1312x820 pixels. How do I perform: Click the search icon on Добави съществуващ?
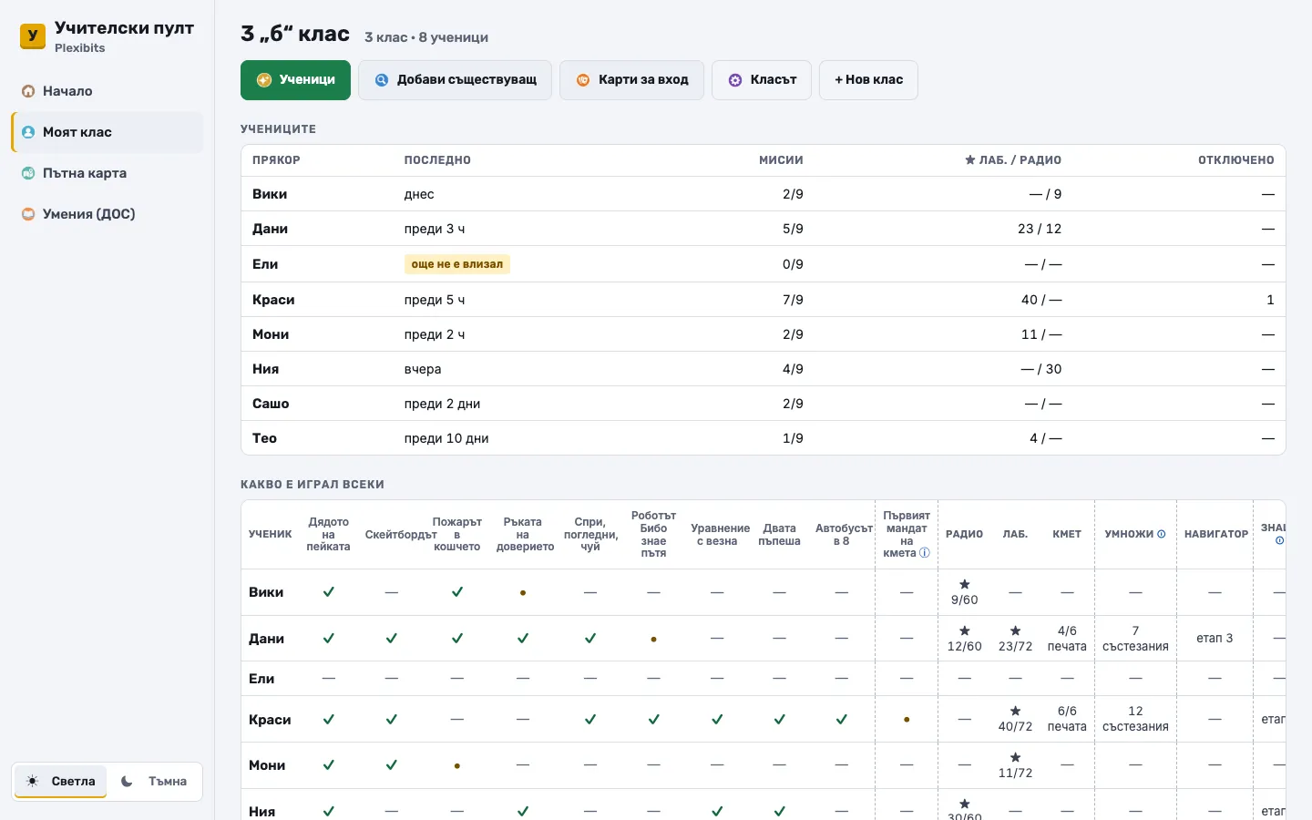382,80
